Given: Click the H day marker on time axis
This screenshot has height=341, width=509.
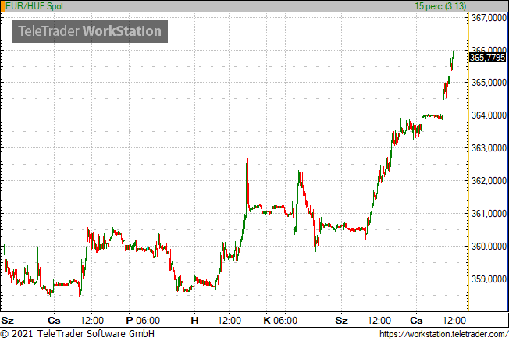Looking at the screenshot, I should (194, 321).
